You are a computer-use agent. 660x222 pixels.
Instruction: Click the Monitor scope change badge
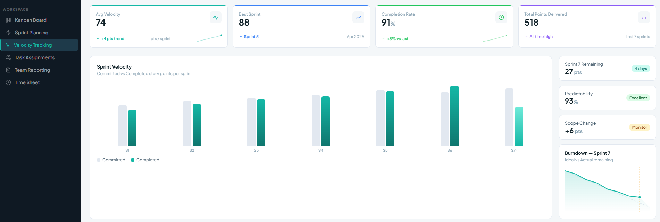click(x=639, y=127)
